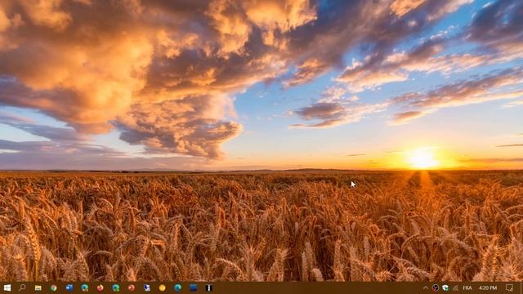Open the Action Center notifications
The height and width of the screenshot is (294, 523).
pyautogui.click(x=509, y=287)
